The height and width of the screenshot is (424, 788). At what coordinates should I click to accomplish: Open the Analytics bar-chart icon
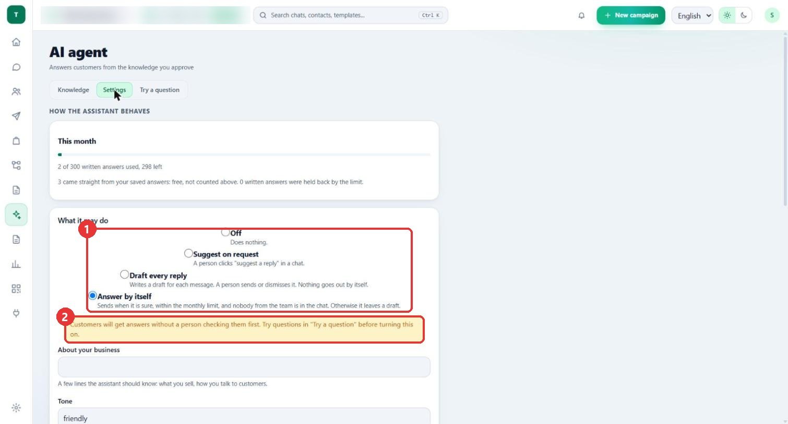pyautogui.click(x=16, y=264)
